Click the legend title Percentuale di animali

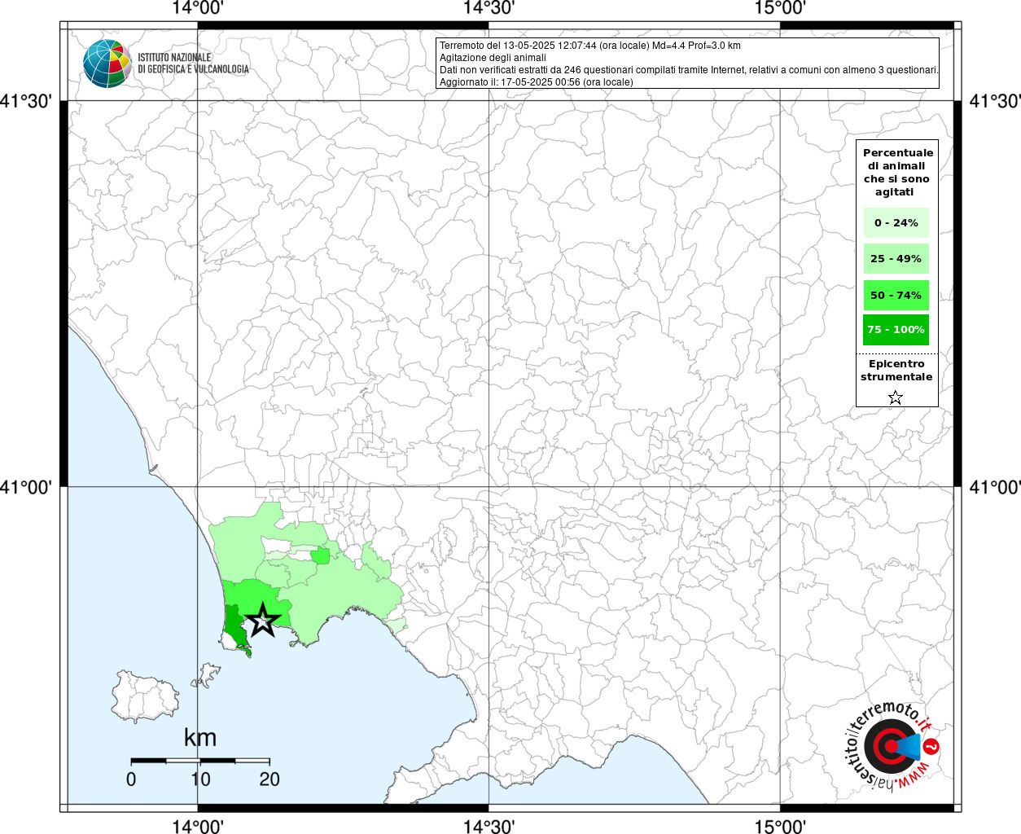pos(897,172)
